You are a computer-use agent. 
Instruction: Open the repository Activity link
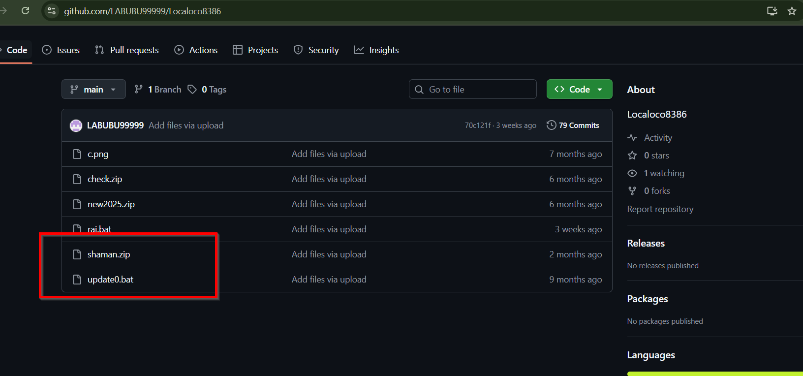click(x=658, y=138)
